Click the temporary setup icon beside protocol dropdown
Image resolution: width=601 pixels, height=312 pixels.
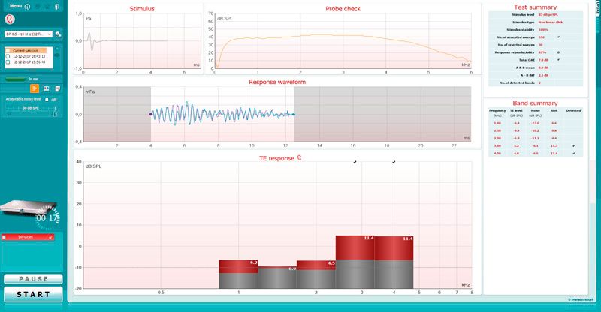(x=58, y=34)
